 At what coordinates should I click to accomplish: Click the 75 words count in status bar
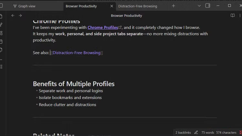[x=207, y=132]
